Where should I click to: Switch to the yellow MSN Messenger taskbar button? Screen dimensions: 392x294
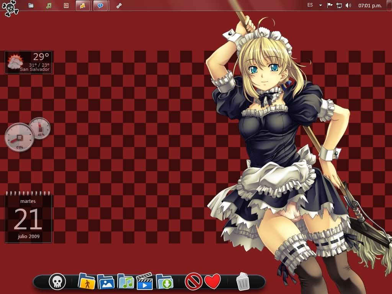coord(83,5)
